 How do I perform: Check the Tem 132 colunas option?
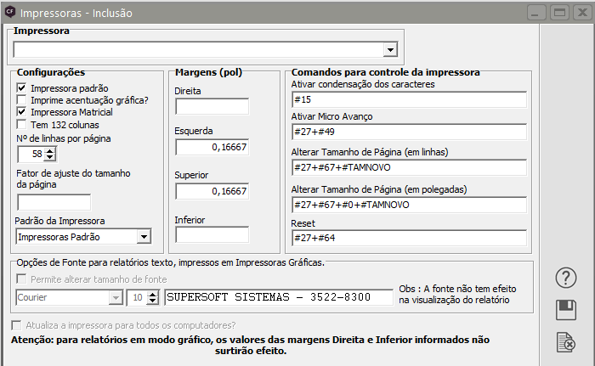[x=22, y=125]
